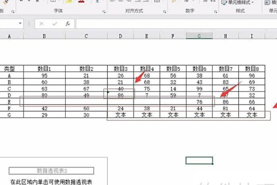Select the 数目1 header cell

click(x=44, y=69)
